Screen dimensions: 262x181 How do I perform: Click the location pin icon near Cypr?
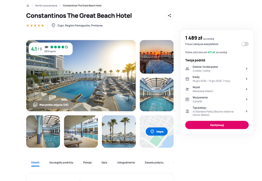click(53, 26)
